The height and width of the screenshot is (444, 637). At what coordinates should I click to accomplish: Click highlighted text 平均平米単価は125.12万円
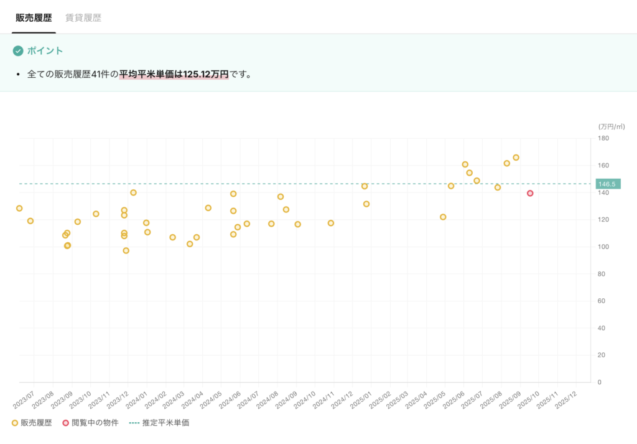point(174,74)
